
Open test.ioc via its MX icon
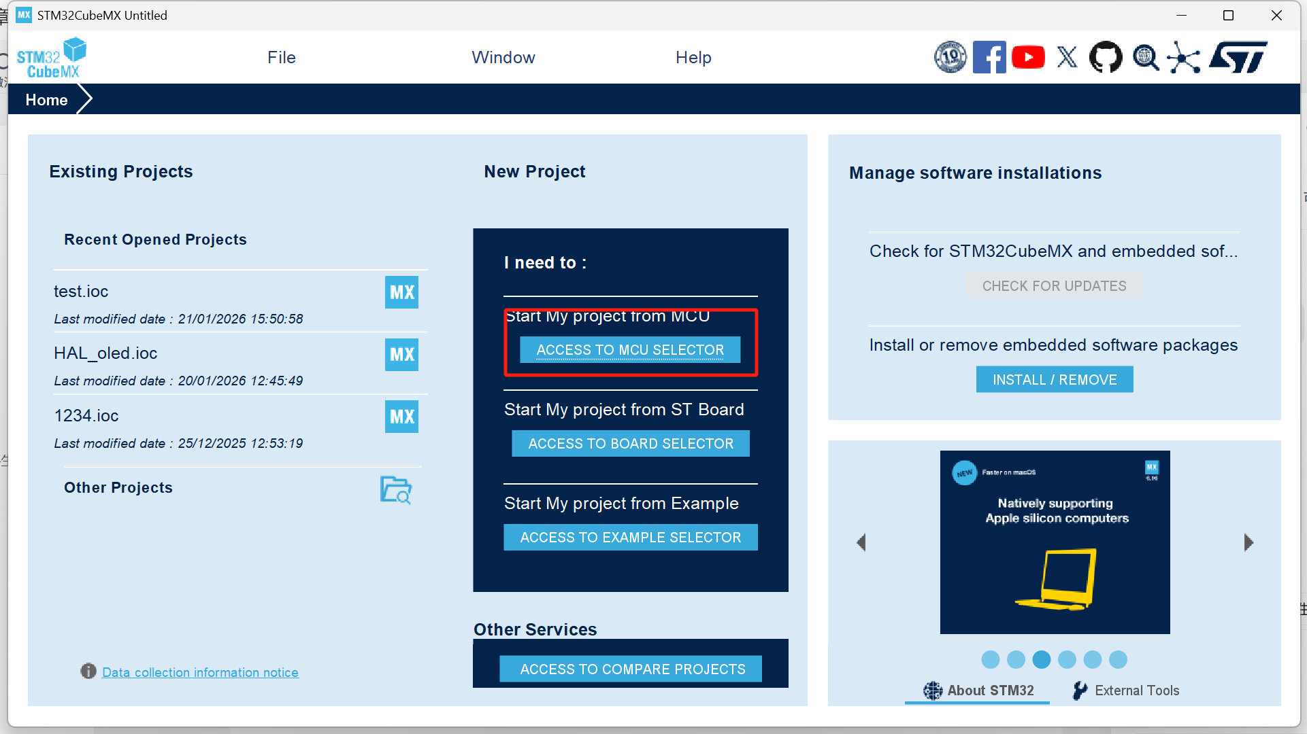(x=401, y=292)
